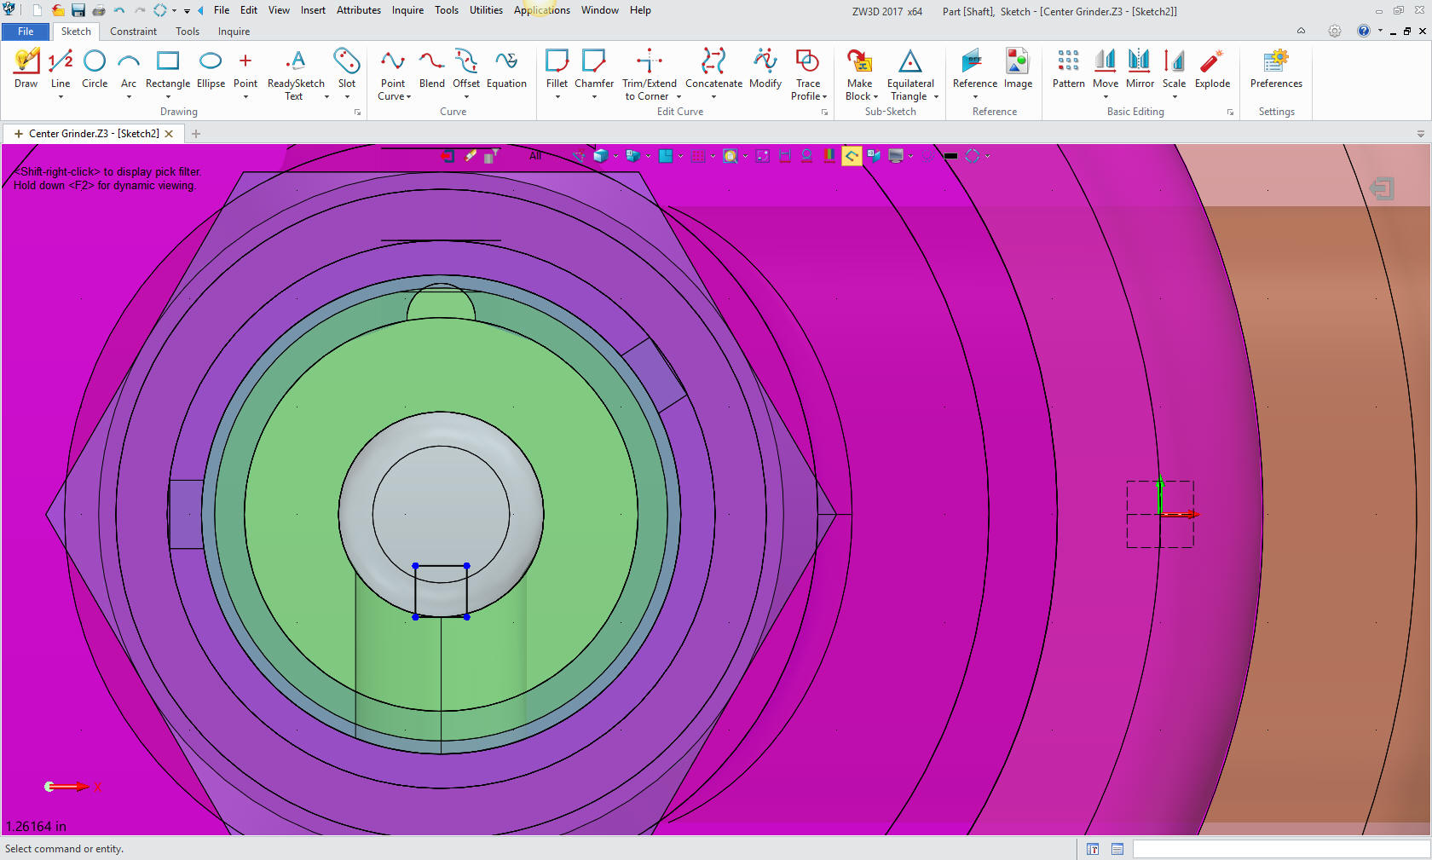Select the Move tool
The width and height of the screenshot is (1432, 860).
tap(1105, 68)
